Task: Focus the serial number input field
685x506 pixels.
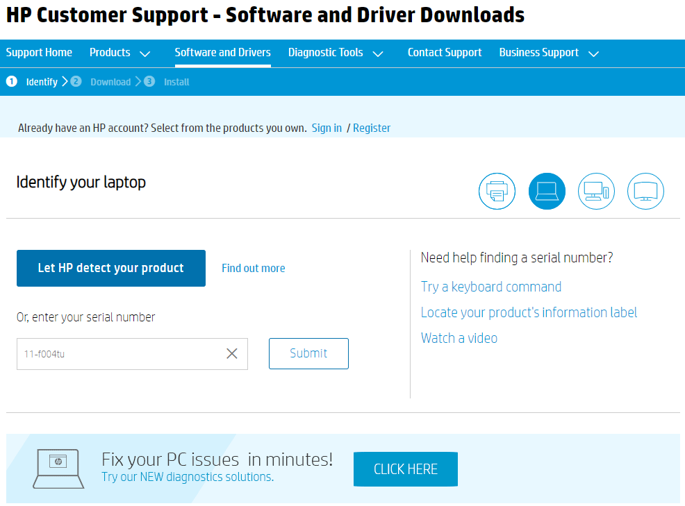Action: (x=132, y=353)
